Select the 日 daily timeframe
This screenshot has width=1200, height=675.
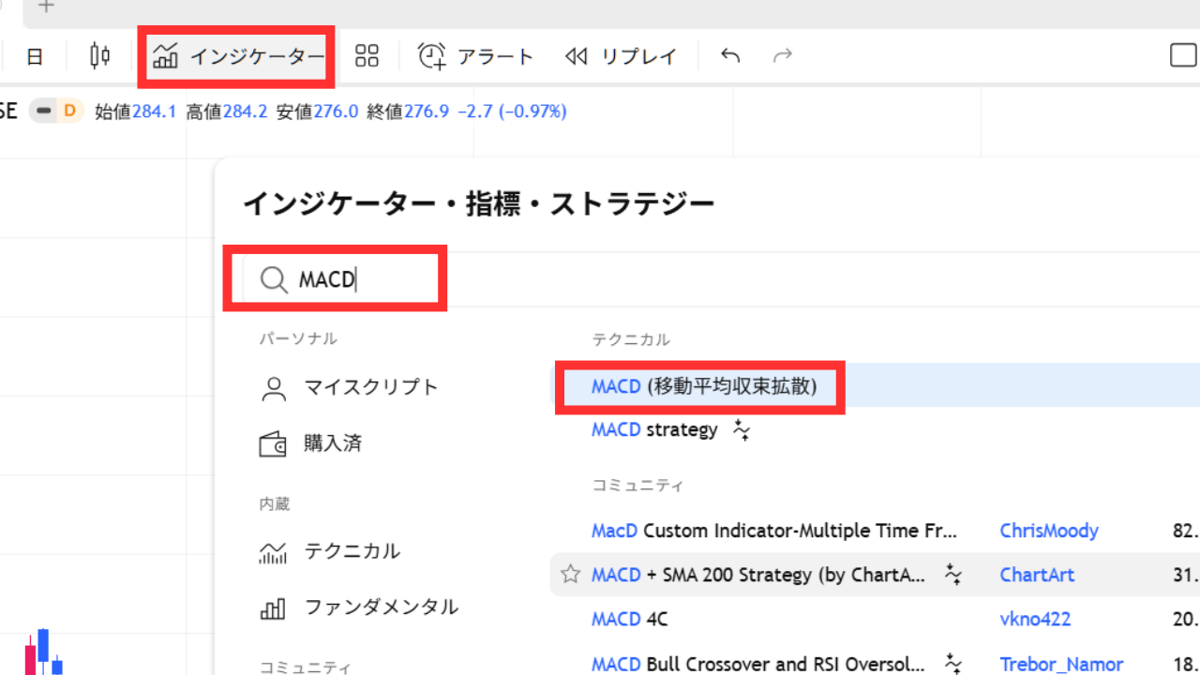[35, 56]
